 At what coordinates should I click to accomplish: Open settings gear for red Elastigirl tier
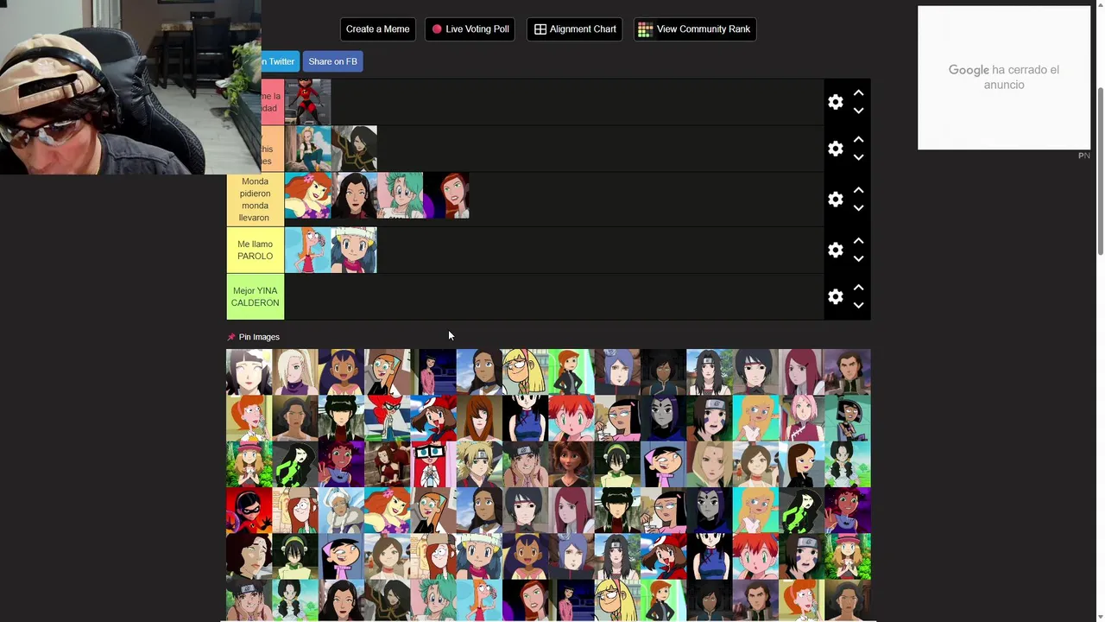[x=835, y=102]
